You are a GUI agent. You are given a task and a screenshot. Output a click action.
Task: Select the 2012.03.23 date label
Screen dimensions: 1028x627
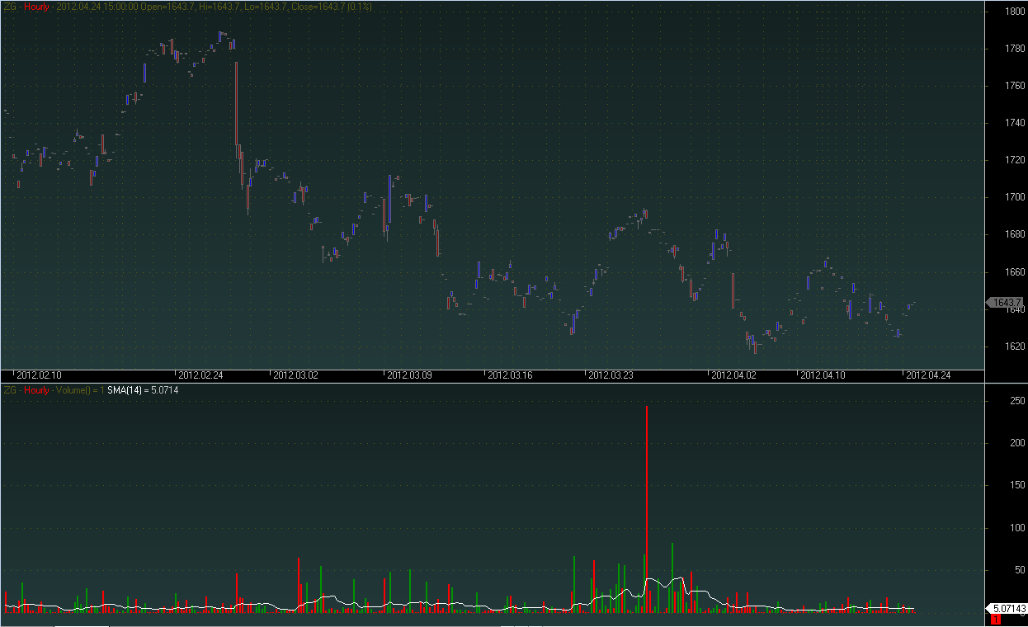[611, 375]
